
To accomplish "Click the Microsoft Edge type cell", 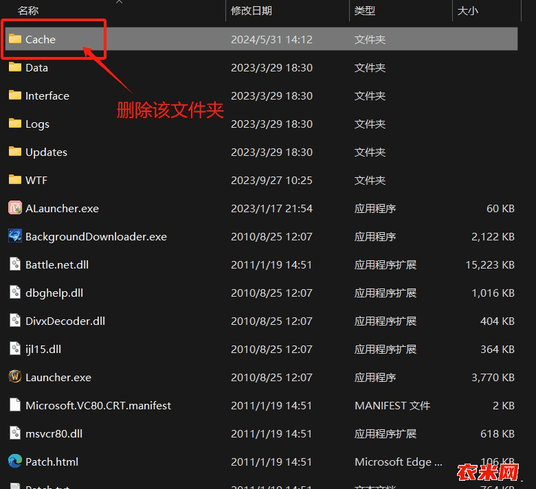I will (x=399, y=462).
